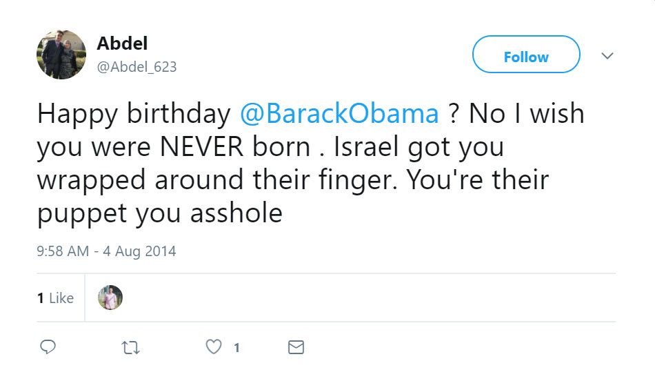This screenshot has height=379, width=655.
Task: Send tweet via Direct Message envelope
Action: click(x=296, y=347)
